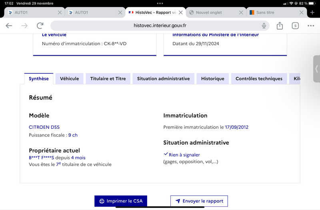Open the Titulaire et Titre tab
This screenshot has width=320, height=210.
click(x=108, y=78)
